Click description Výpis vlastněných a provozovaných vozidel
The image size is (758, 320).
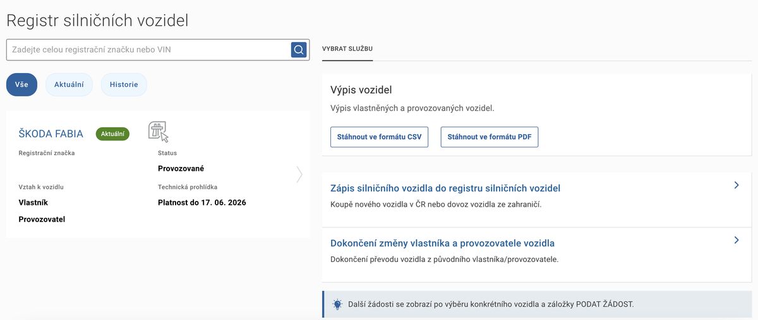coord(412,108)
